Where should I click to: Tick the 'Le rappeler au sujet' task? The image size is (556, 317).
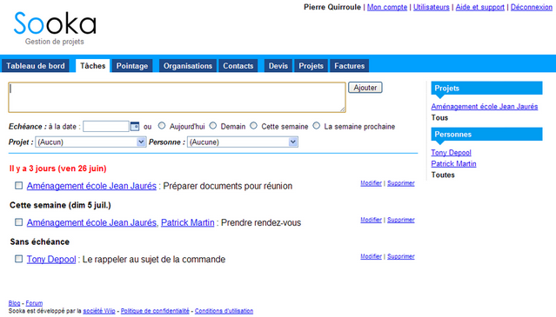click(18, 259)
